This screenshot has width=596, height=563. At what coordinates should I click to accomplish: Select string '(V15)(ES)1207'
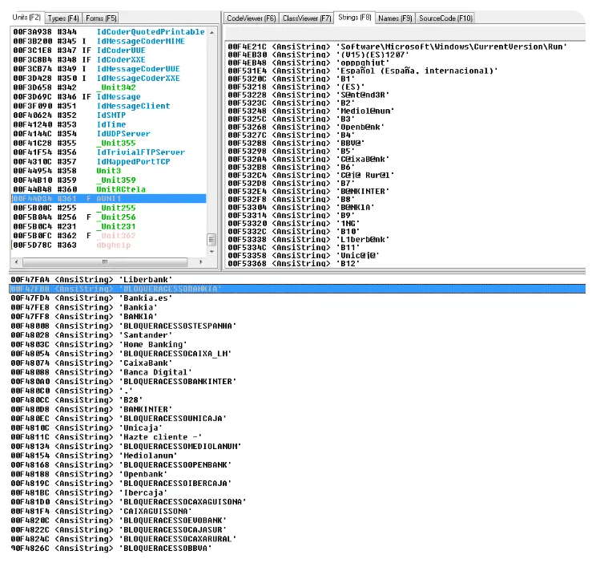[372, 55]
